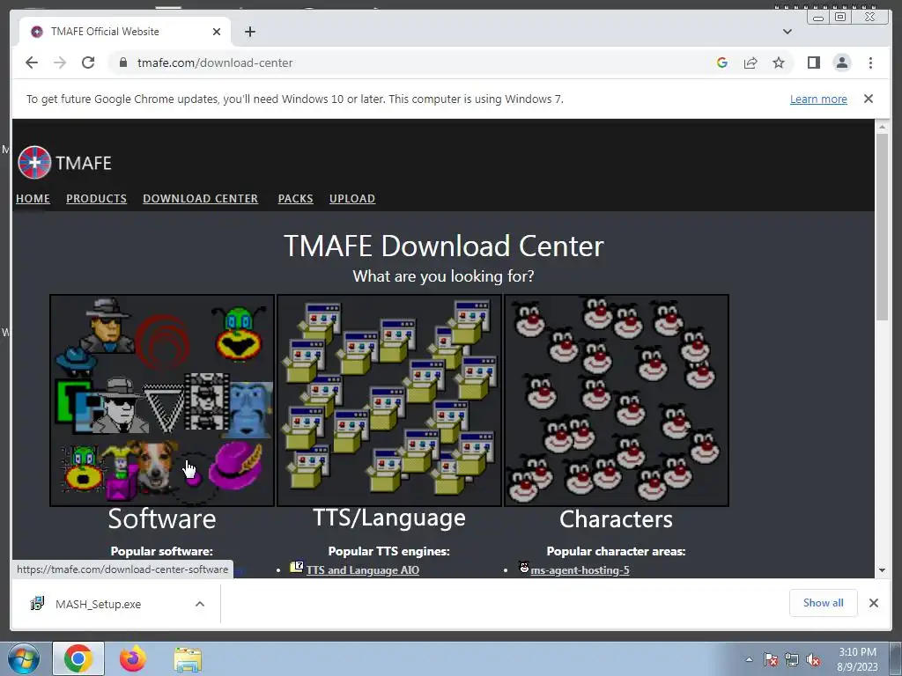Click the forward navigation arrow
902x676 pixels.
pos(60,62)
